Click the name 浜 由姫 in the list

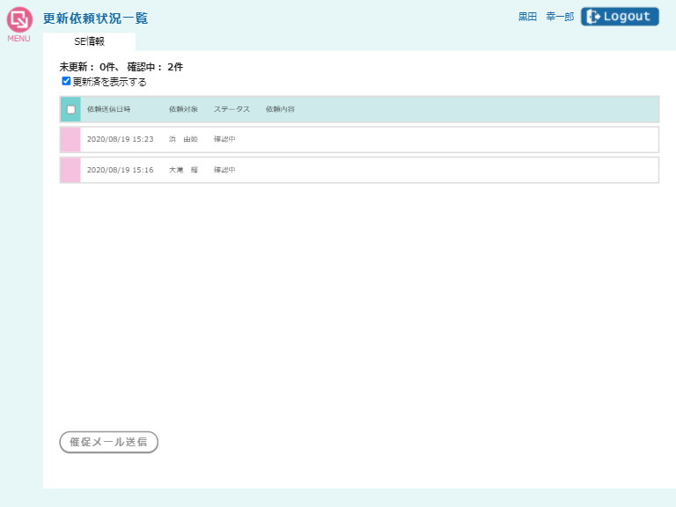pos(183,139)
